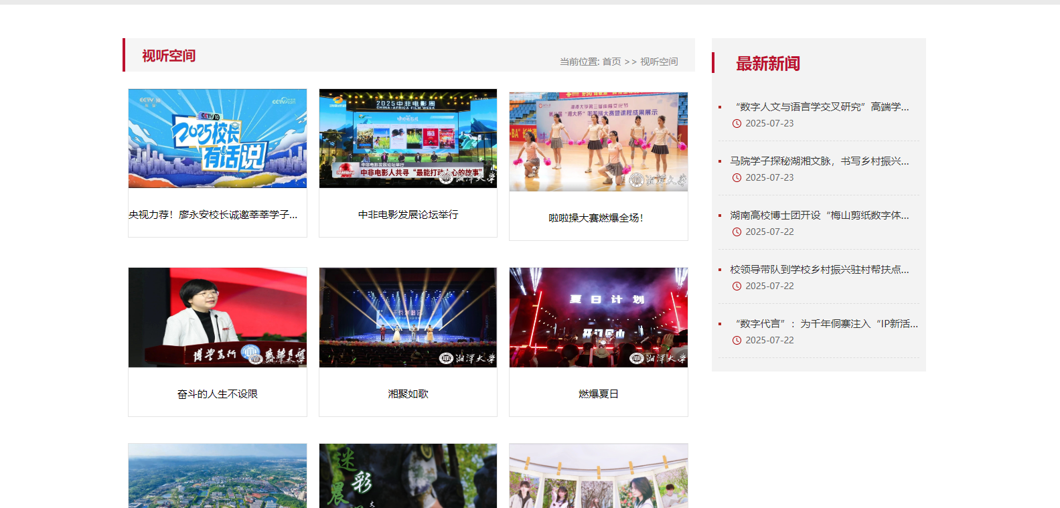Click the 啦啦操大赛燃爆全场 title
Viewport: 1060px width, 508px height.
coord(595,218)
